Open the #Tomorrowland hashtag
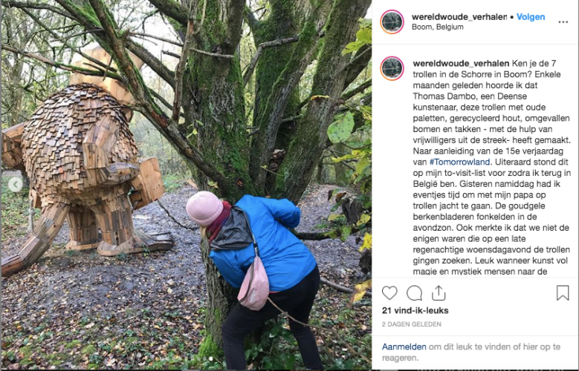The height and width of the screenshot is (371, 579). tap(459, 162)
